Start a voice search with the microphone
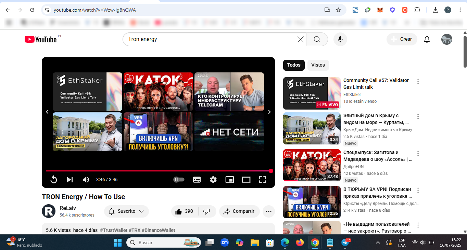 340,39
